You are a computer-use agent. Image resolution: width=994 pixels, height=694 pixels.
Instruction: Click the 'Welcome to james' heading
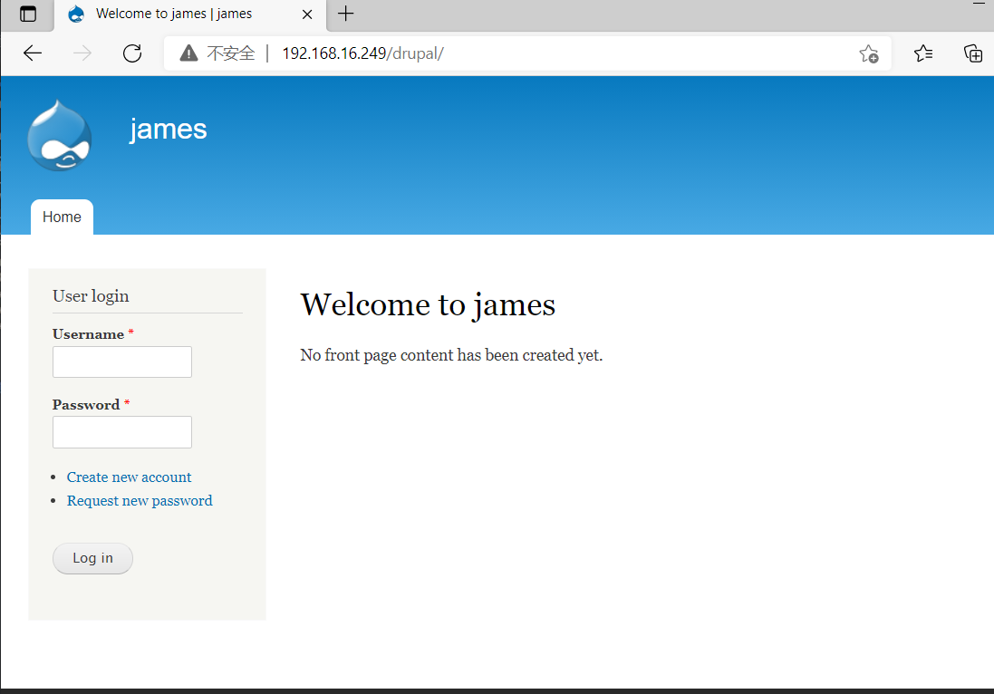(x=428, y=304)
